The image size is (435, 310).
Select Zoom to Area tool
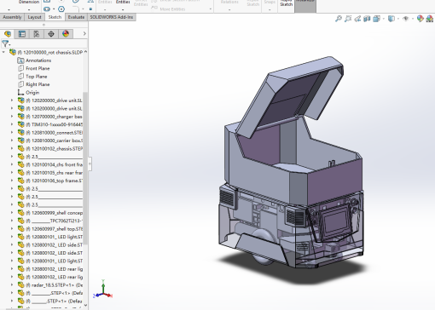(x=348, y=19)
